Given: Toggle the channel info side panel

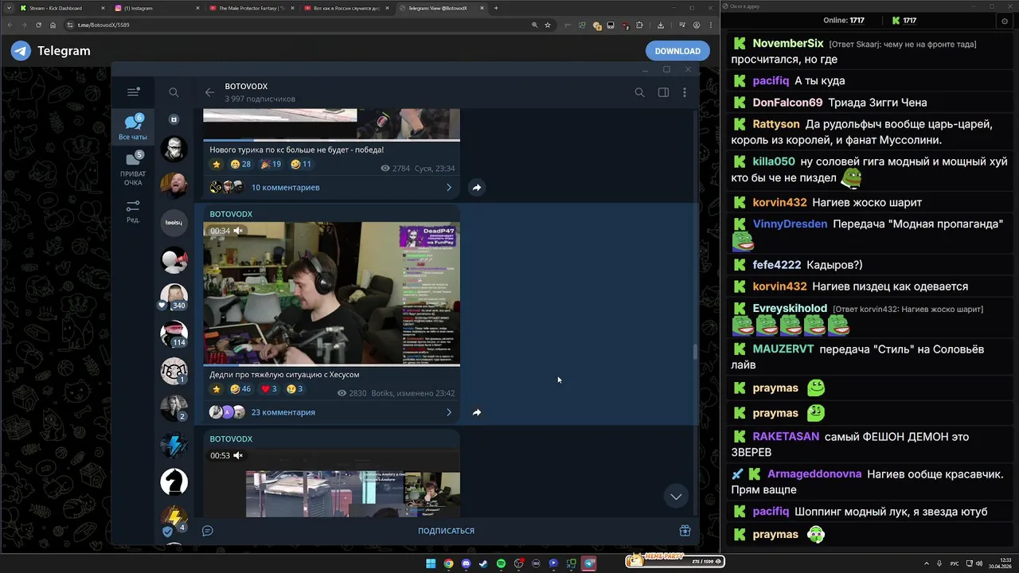Looking at the screenshot, I should 663,92.
